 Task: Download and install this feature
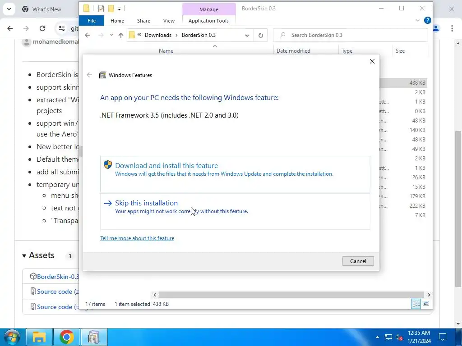point(235,174)
